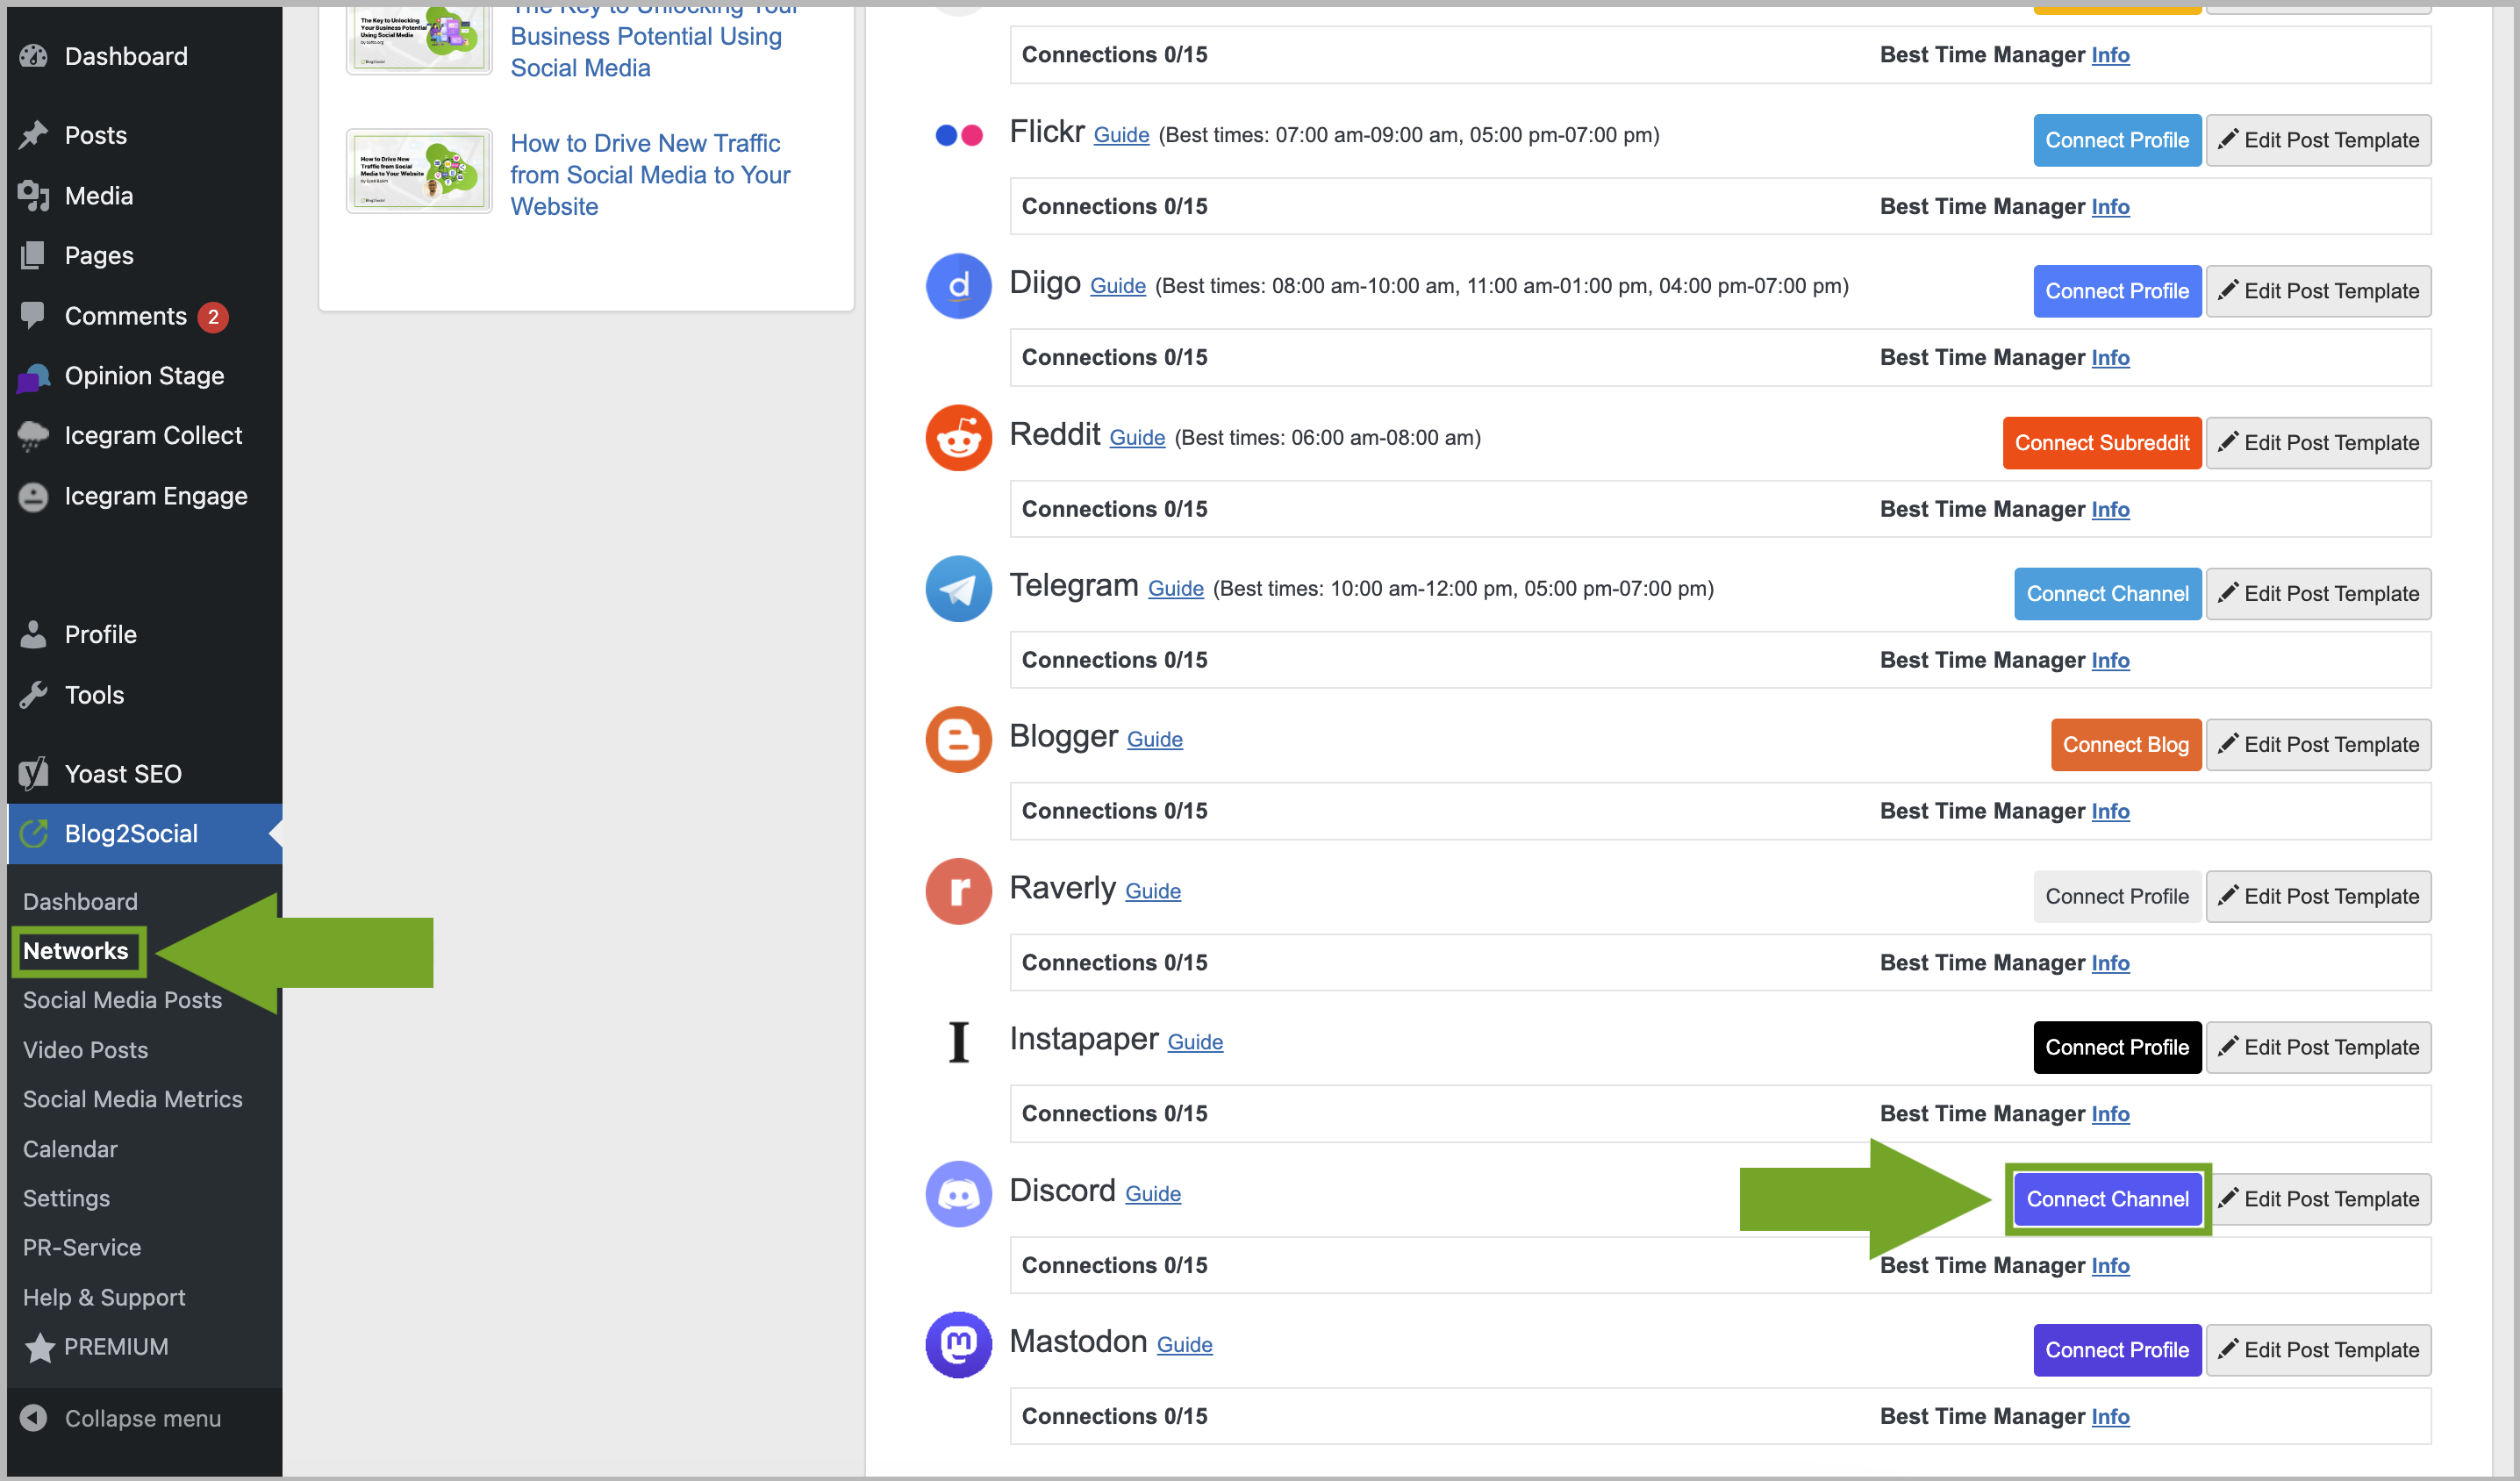This screenshot has width=2520, height=1481.
Task: Click Connect Profile for Flickr
Action: click(2117, 140)
